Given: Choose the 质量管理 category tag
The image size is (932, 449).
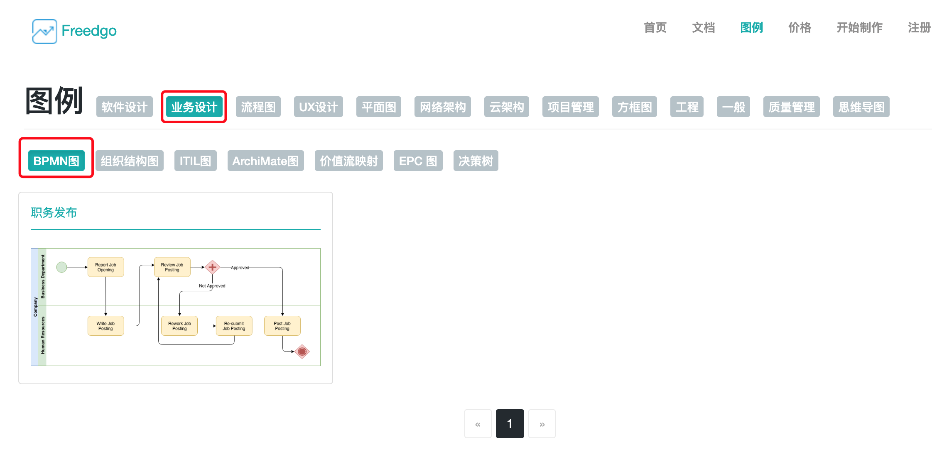Looking at the screenshot, I should 792,107.
